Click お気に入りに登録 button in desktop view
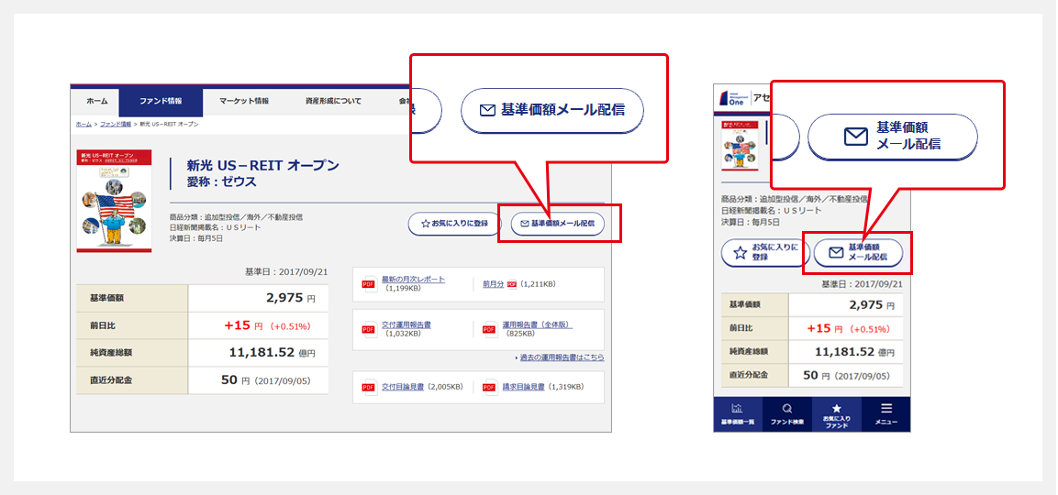This screenshot has height=495, width=1058. point(454,224)
